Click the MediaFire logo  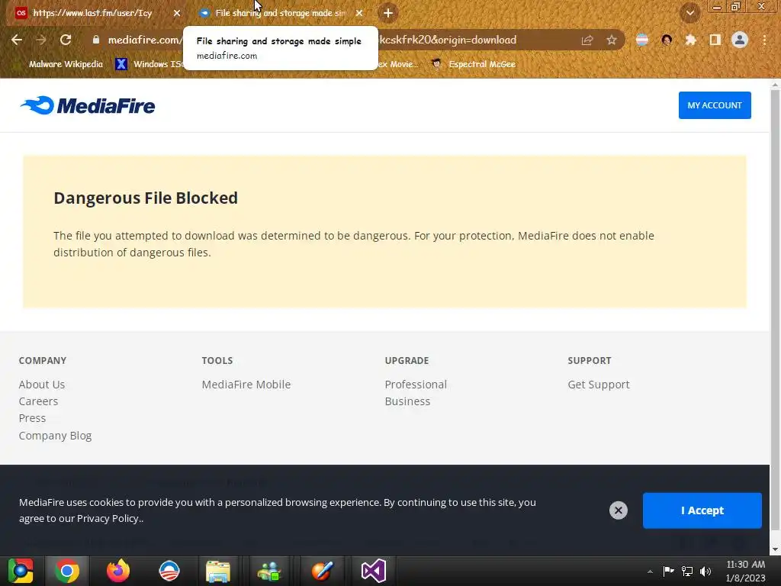click(x=88, y=105)
